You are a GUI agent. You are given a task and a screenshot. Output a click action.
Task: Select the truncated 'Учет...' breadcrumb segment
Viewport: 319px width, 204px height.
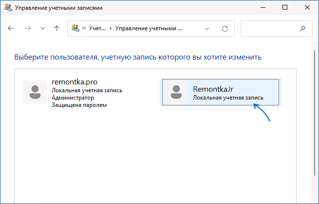click(x=97, y=28)
